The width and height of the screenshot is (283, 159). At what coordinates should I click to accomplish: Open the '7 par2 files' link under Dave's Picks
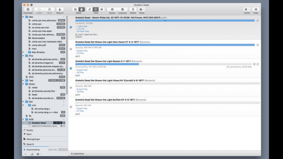(x=81, y=26)
